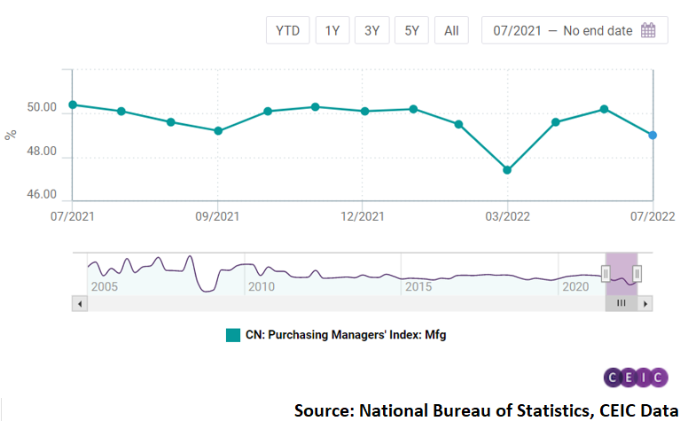Screen dimensions: 680x421
Task: Select the blue 07/2022 last data point
Action: pos(653,136)
